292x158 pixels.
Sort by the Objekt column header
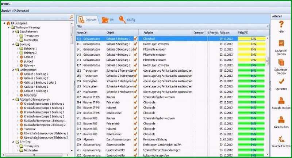pyautogui.click(x=120, y=33)
